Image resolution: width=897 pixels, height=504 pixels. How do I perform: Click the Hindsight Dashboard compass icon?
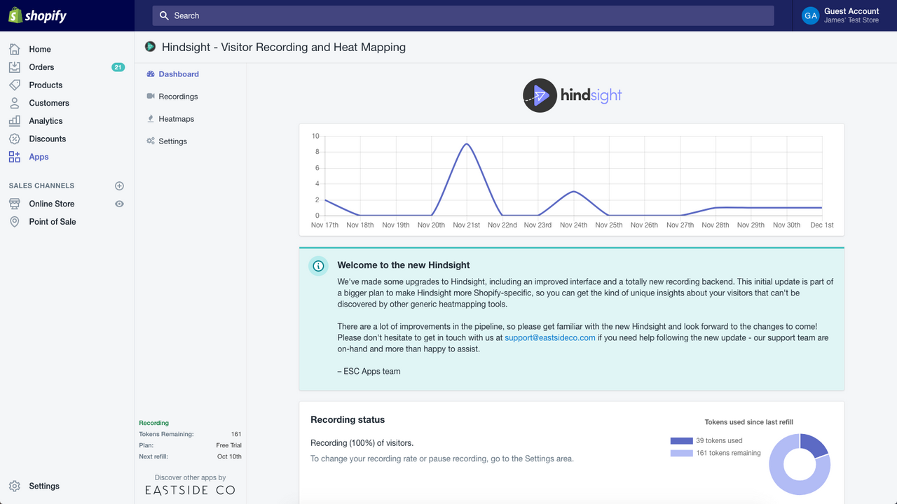(x=149, y=73)
